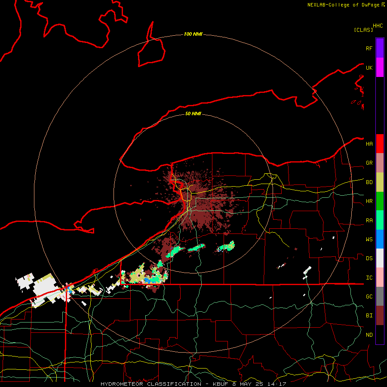This screenshot has width=387, height=387.
Task: Click the 'HA' legend label text
Action: [x=369, y=144]
